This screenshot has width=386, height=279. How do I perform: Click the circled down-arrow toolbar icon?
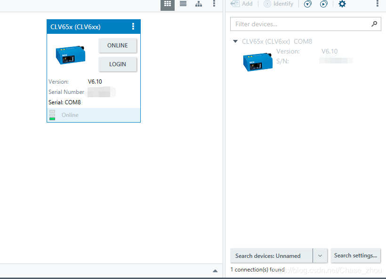[x=307, y=4]
